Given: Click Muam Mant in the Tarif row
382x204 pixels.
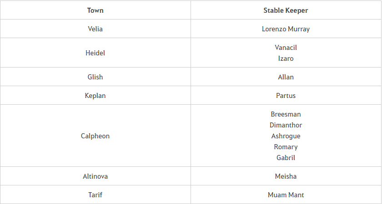Looking at the screenshot, I should click(286, 194).
